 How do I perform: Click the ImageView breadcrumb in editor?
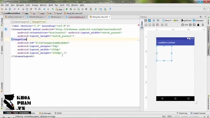click(x=39, y=22)
